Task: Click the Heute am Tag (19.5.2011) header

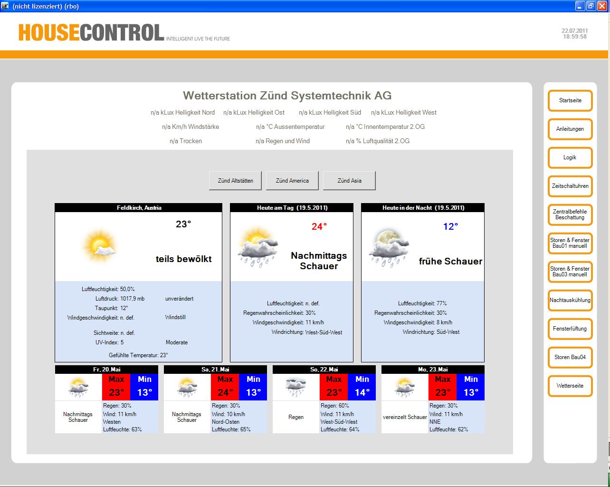Action: click(292, 208)
